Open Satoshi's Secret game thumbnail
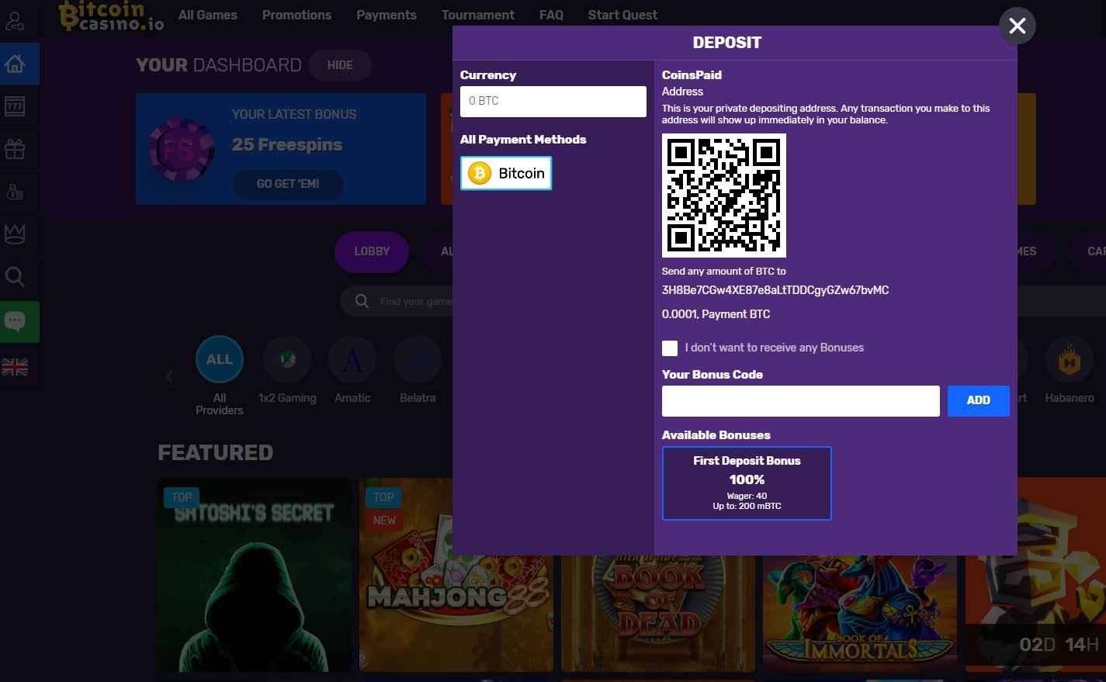1106x682 pixels. coord(255,575)
